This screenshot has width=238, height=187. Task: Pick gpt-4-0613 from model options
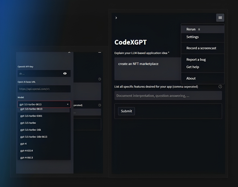coord(44,157)
